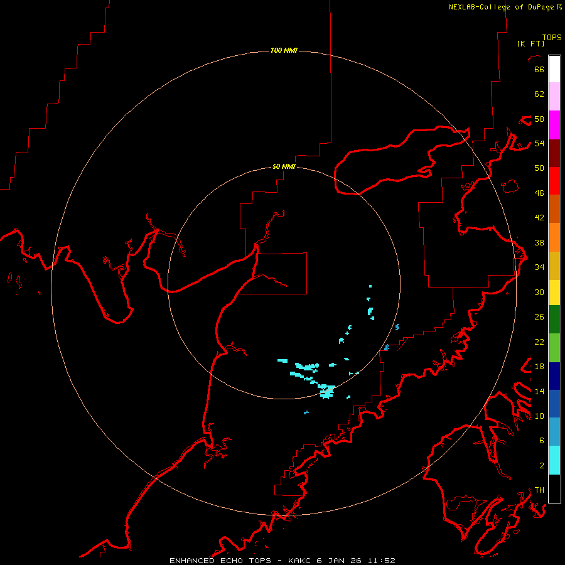Screen dimensions: 565x565
Task: Click the legend value 66
Action: point(539,69)
